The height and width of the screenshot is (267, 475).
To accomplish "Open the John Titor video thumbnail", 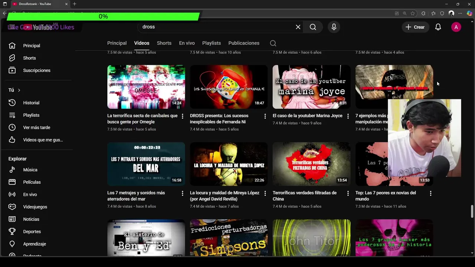I will (311, 238).
